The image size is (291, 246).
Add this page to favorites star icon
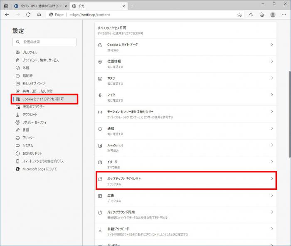pyautogui.click(x=239, y=15)
